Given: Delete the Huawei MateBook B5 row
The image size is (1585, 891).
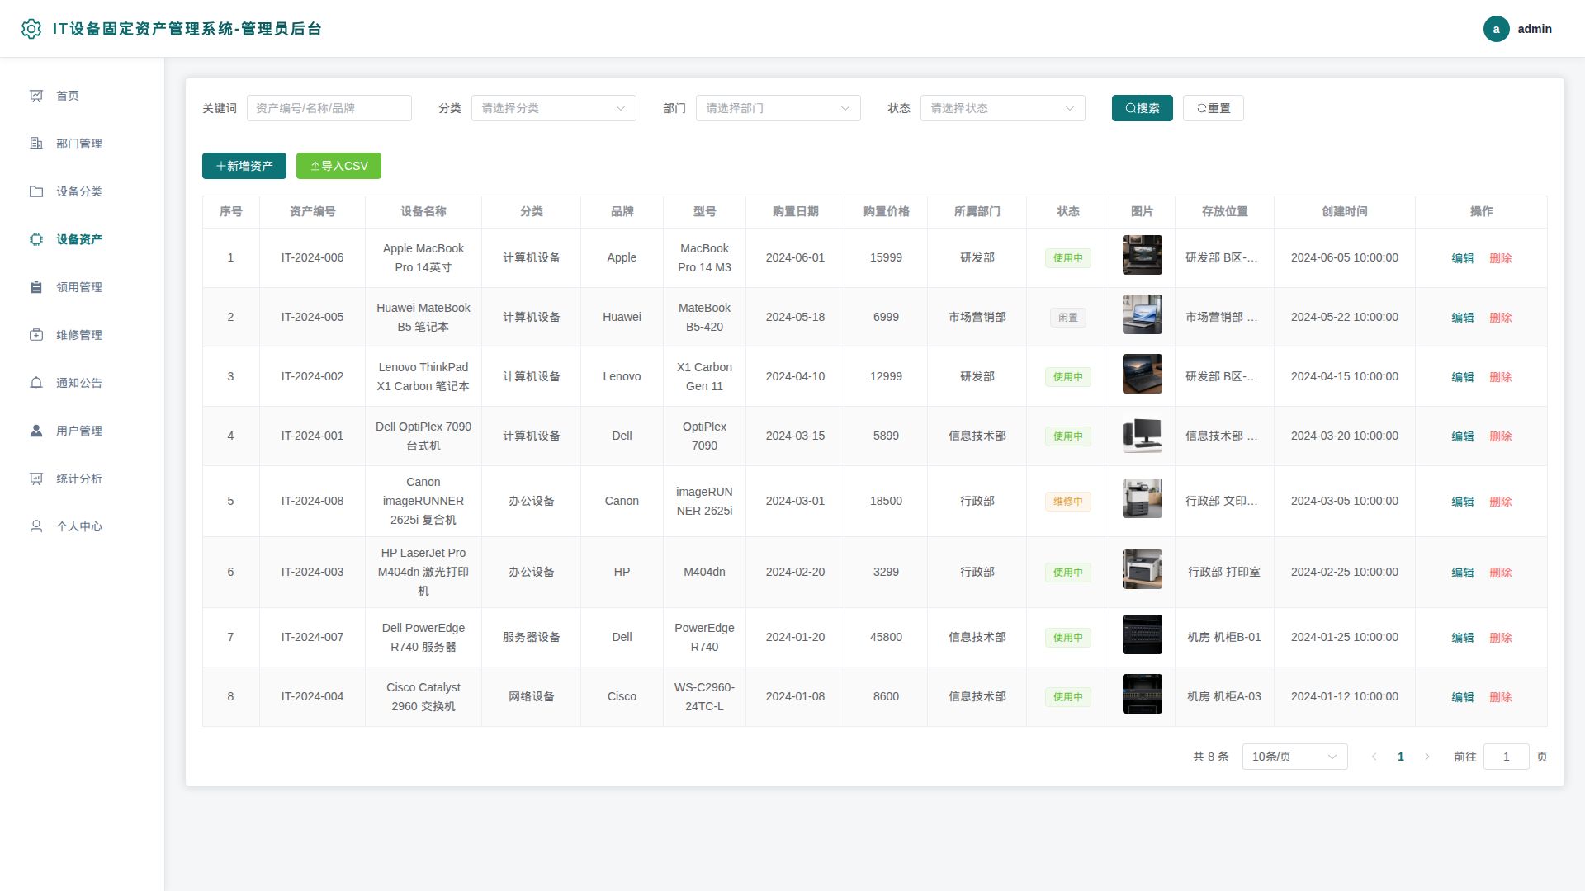Looking at the screenshot, I should [x=1501, y=318].
